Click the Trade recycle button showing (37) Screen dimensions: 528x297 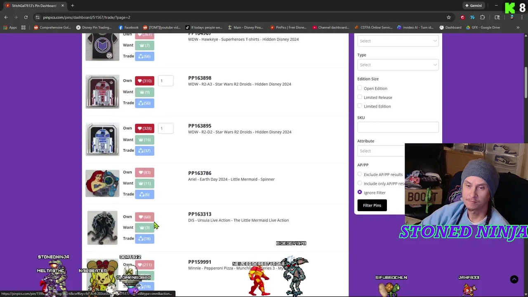(144, 151)
